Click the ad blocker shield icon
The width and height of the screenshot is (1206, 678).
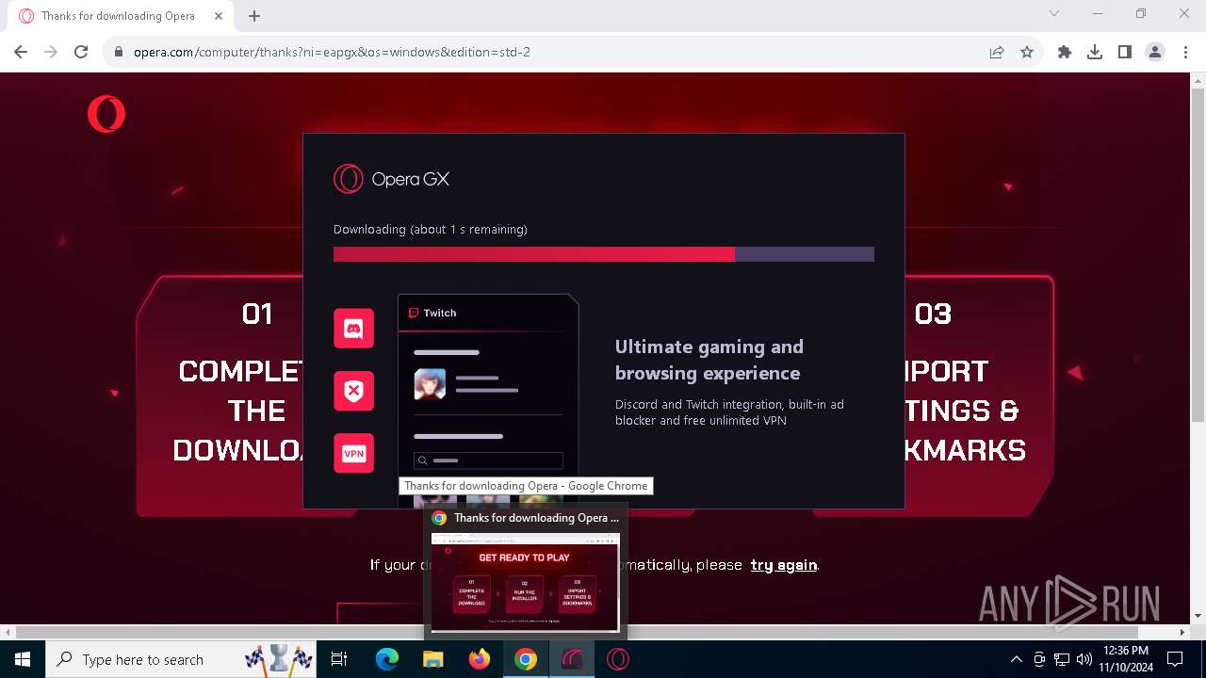pos(353,390)
